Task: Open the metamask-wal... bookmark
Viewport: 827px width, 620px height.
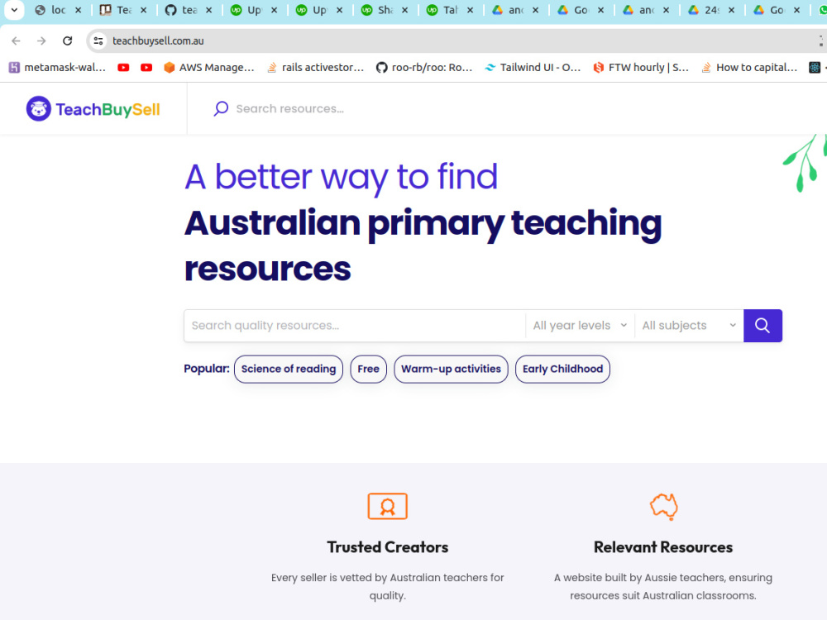Action: click(x=58, y=68)
